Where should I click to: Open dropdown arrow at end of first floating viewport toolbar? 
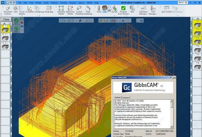pos(92,21)
